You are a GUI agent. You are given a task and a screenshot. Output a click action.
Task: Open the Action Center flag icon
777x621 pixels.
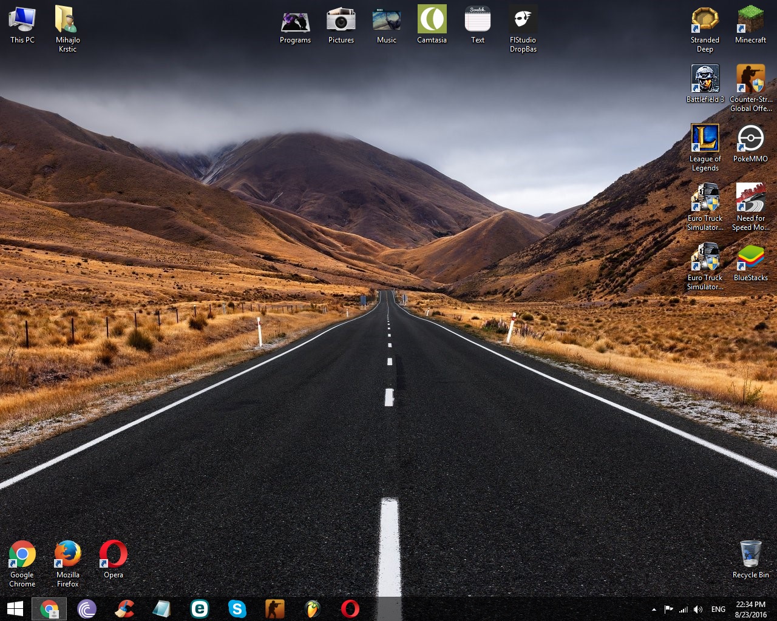pyautogui.click(x=668, y=609)
